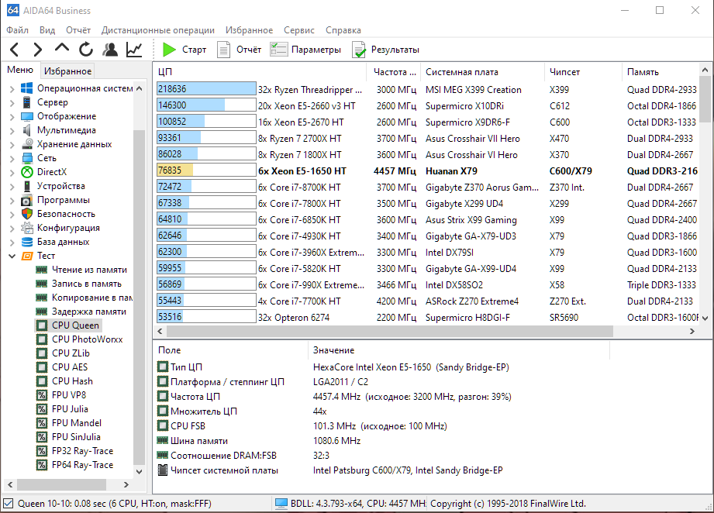Screen dimensions: 714x513
Task: Select the Программы icon in tree
Action: pos(27,200)
